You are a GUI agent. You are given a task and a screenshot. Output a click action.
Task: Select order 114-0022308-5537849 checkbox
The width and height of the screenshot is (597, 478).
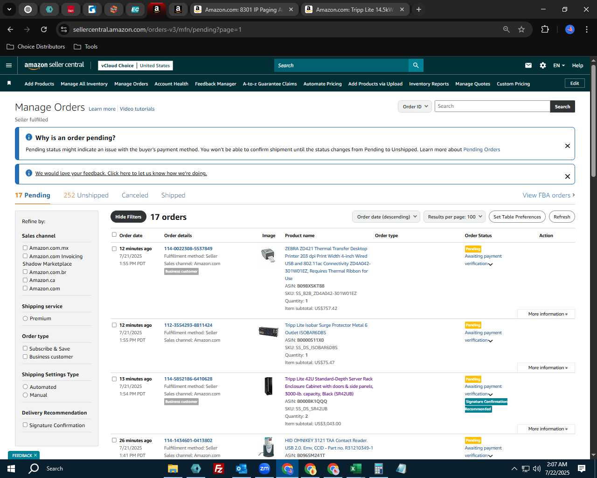pyautogui.click(x=114, y=249)
